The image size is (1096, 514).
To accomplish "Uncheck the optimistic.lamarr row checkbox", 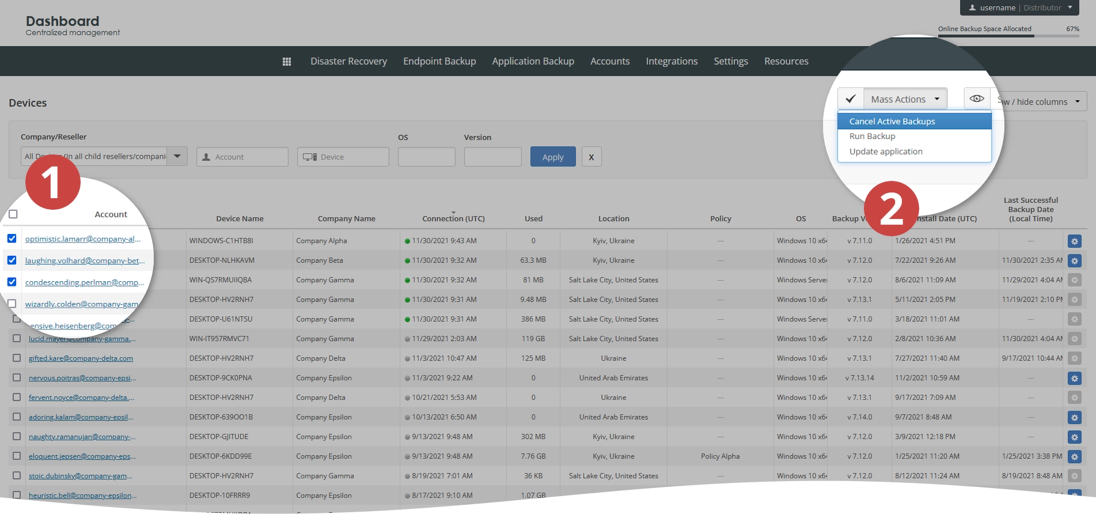I will click(x=12, y=239).
